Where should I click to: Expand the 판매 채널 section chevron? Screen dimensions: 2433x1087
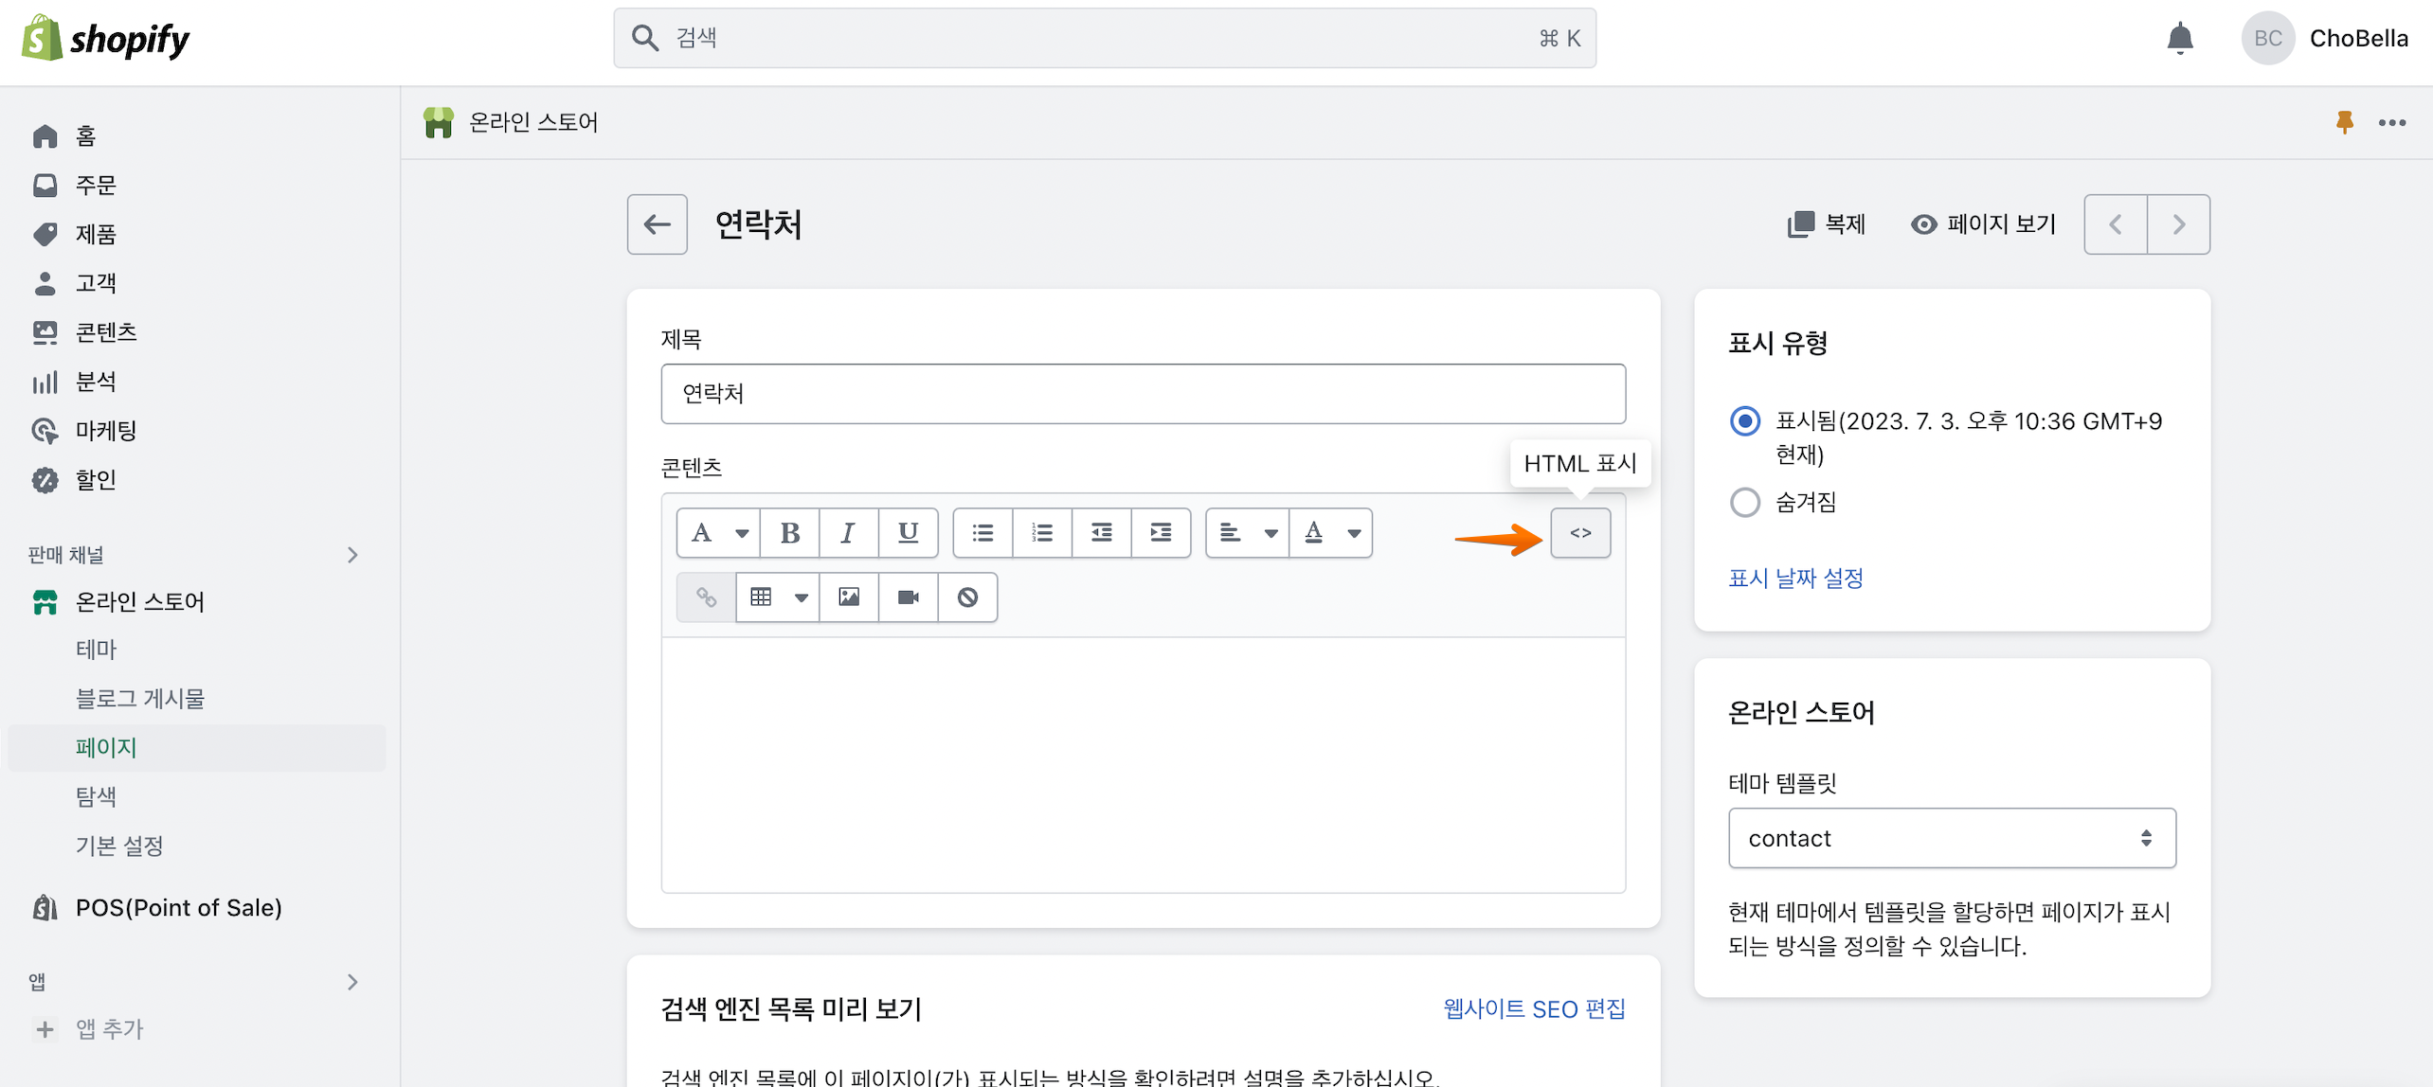click(x=352, y=555)
